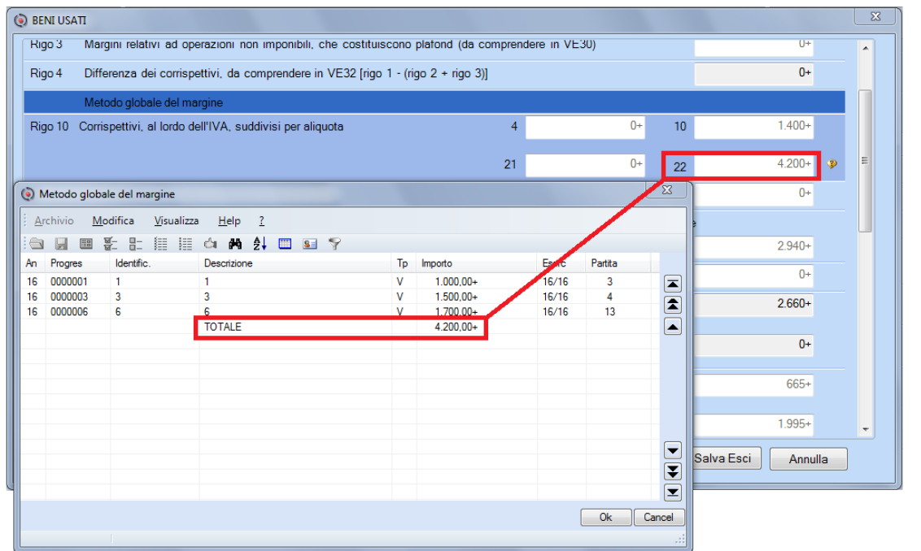Click the select all checkmarks icon

[x=111, y=244]
